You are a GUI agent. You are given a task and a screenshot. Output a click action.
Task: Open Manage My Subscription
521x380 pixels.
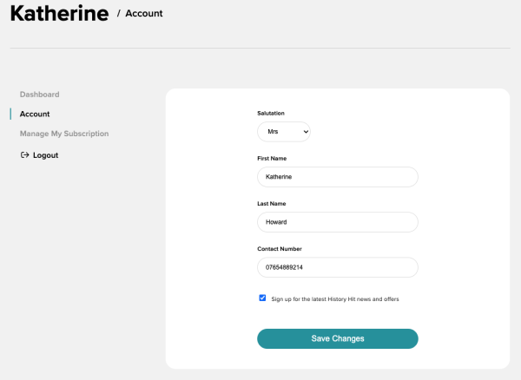(x=64, y=134)
